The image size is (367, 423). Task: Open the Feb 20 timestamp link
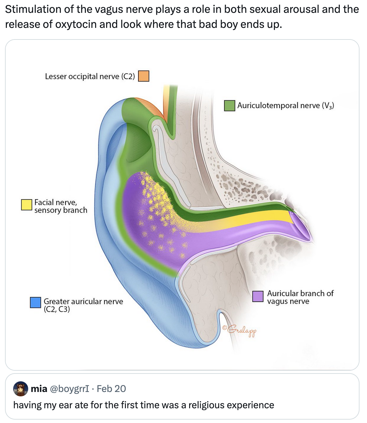(111, 389)
